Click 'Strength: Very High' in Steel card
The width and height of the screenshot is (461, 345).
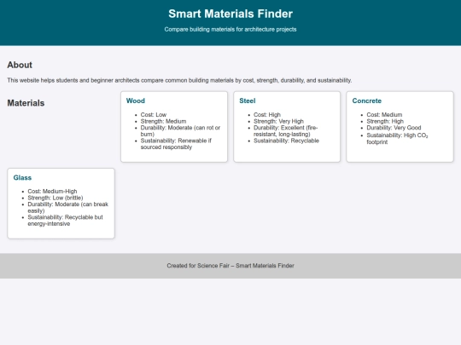click(x=278, y=121)
